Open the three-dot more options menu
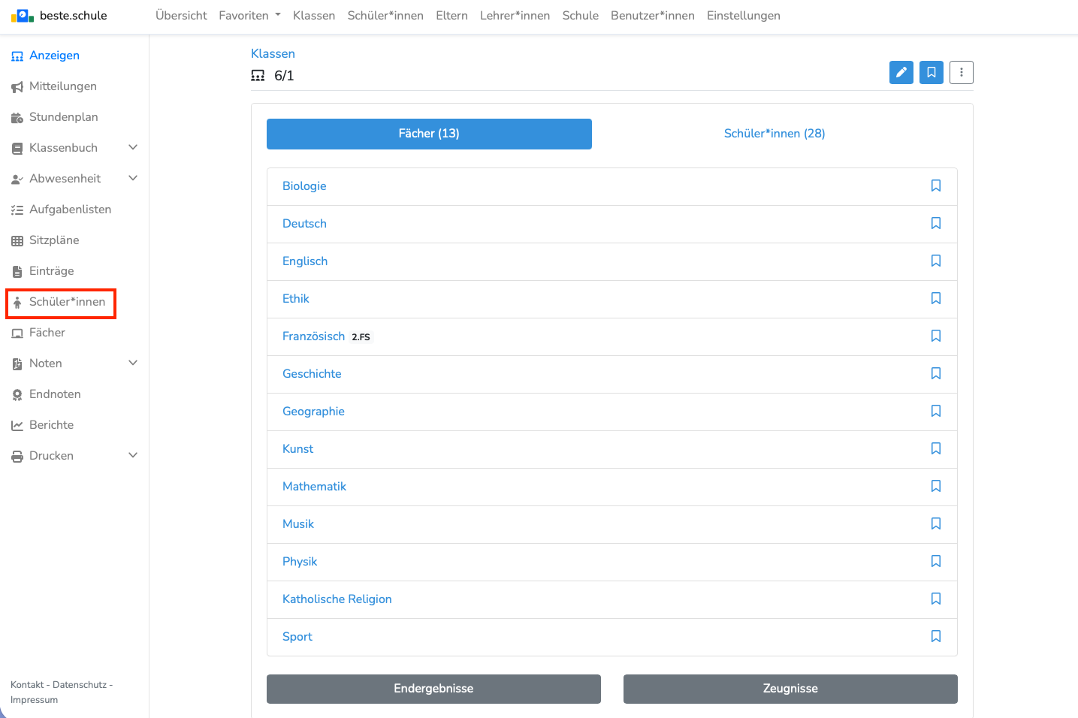 point(961,73)
